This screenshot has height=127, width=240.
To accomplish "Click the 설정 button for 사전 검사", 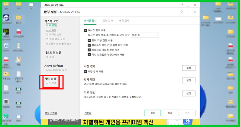I will click(188, 68).
